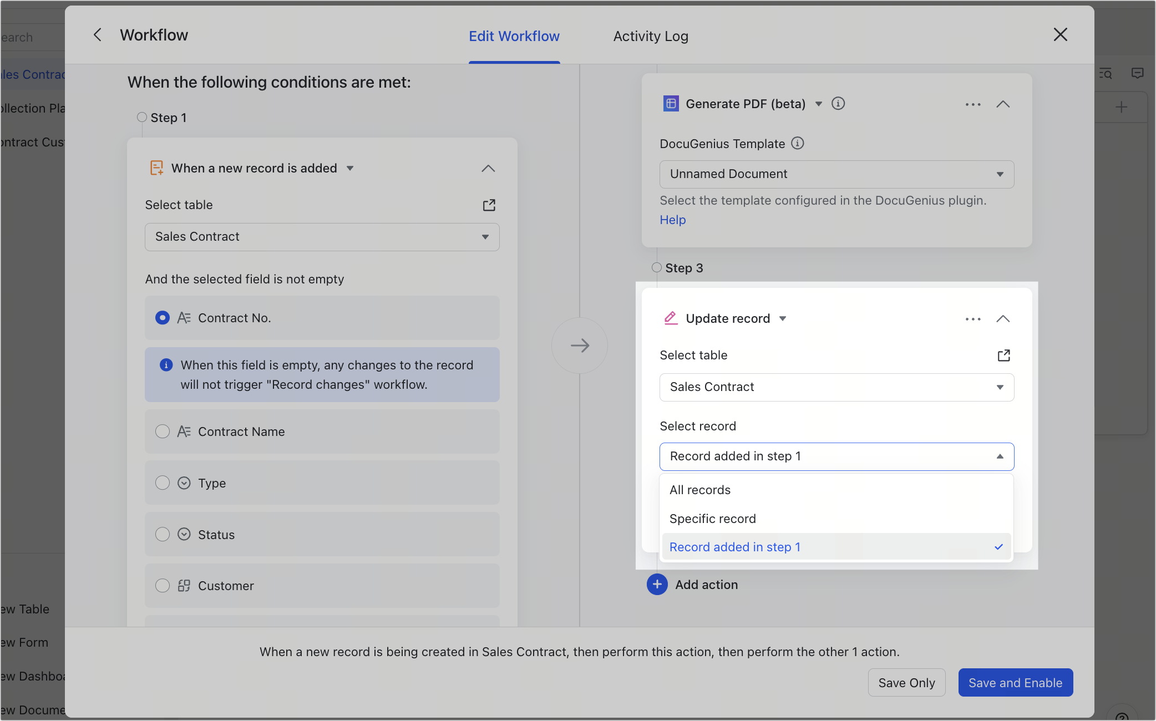This screenshot has width=1156, height=721.
Task: Click the plus icon in background window
Action: 1122,107
